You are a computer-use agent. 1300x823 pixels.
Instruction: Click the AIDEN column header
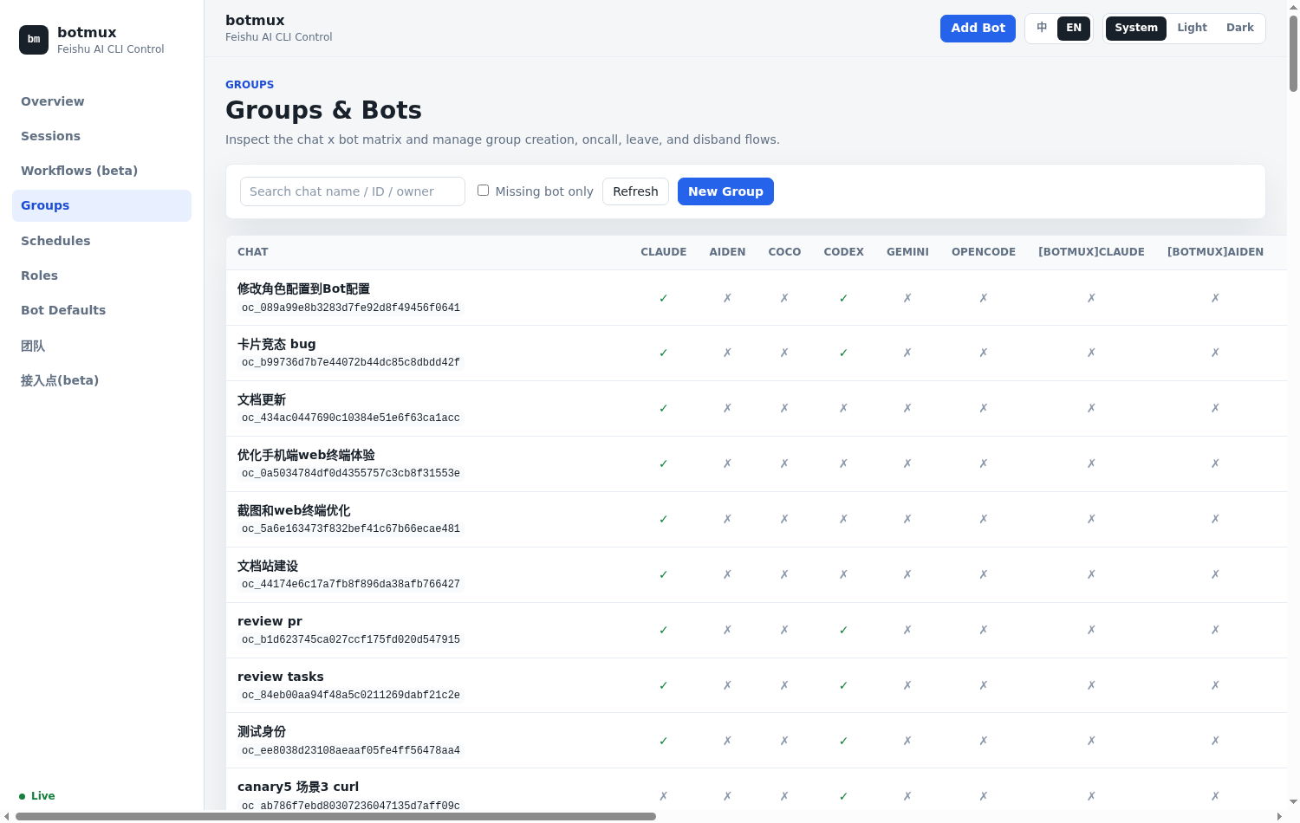[728, 252]
